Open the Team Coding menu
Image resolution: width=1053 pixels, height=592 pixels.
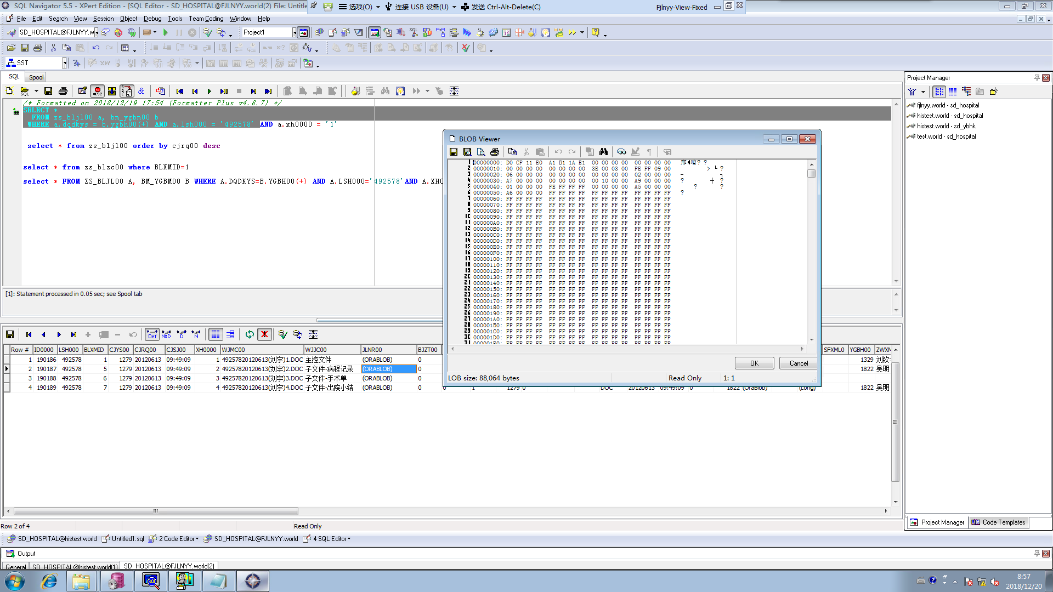point(206,19)
